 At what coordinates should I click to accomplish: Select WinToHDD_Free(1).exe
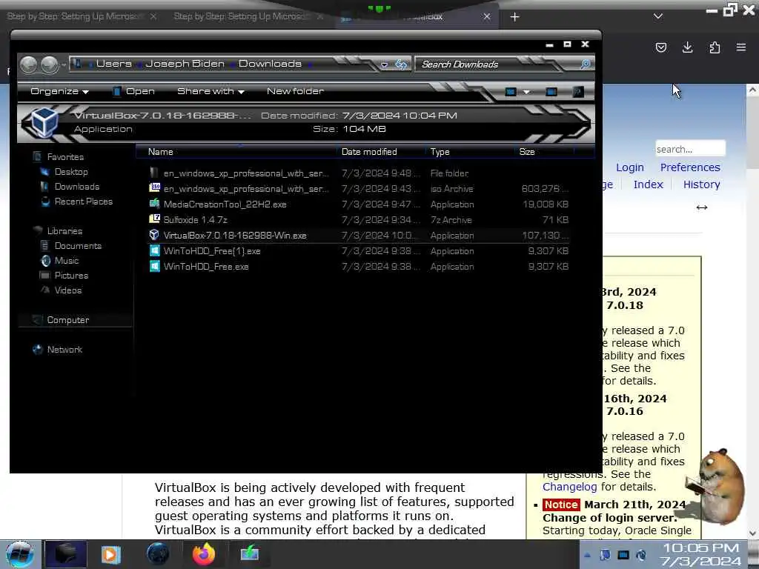pyautogui.click(x=358, y=251)
